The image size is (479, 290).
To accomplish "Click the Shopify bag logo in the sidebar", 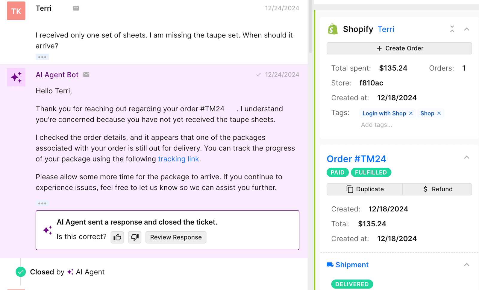I will pos(333,29).
